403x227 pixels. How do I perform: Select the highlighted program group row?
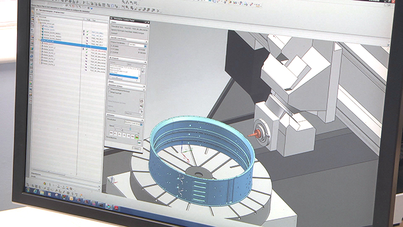[x=74, y=45]
